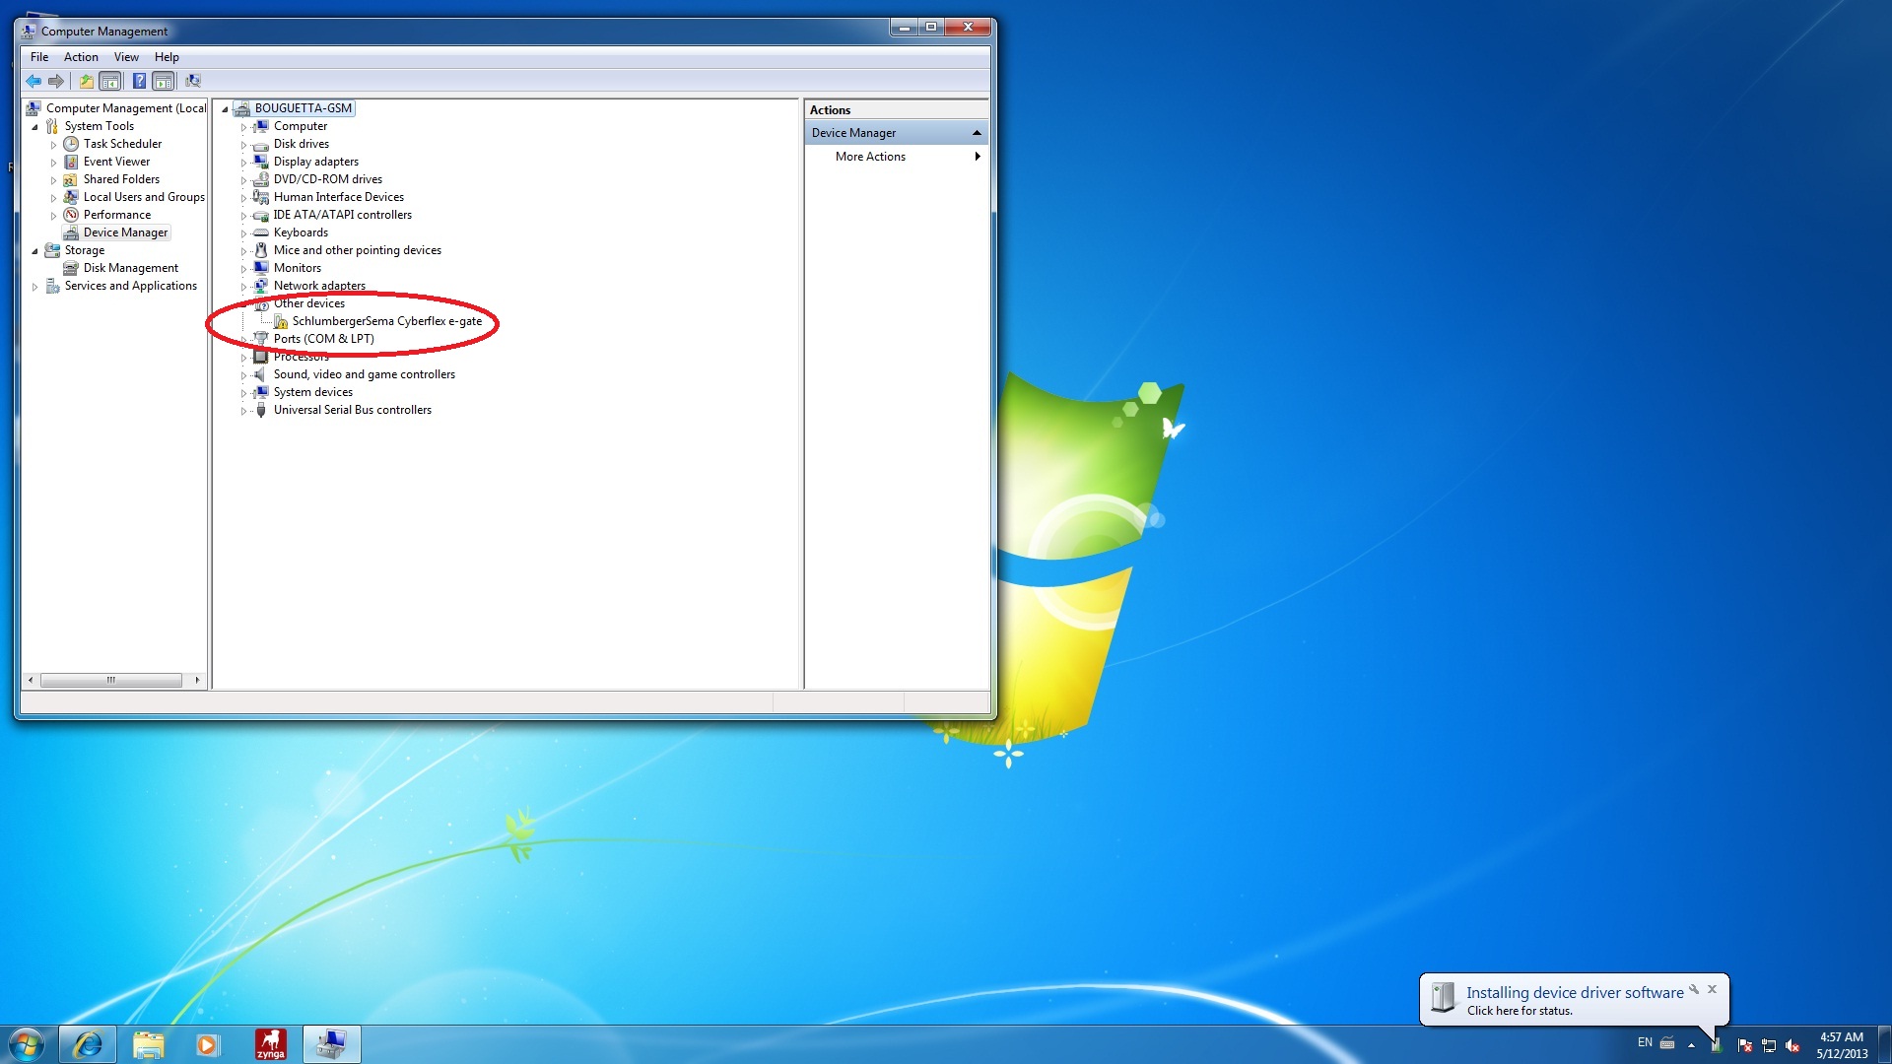Select Storage label in left tree
Image resolution: width=1892 pixels, height=1064 pixels.
(x=85, y=250)
